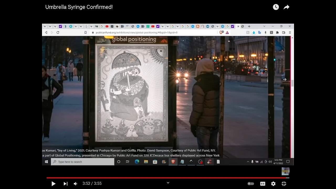Open video player settings gear

[273, 184]
